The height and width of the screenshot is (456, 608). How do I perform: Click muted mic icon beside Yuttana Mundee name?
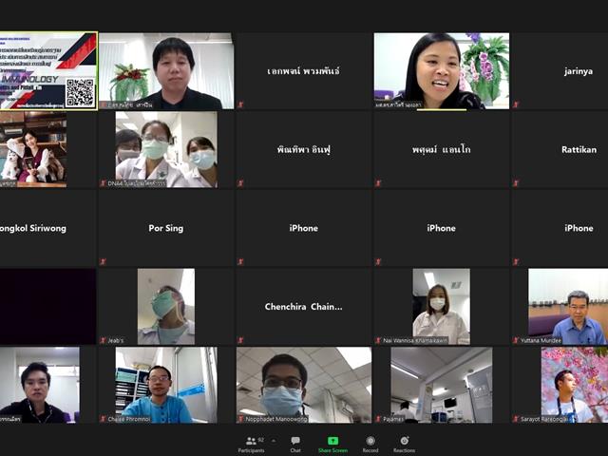(x=516, y=340)
